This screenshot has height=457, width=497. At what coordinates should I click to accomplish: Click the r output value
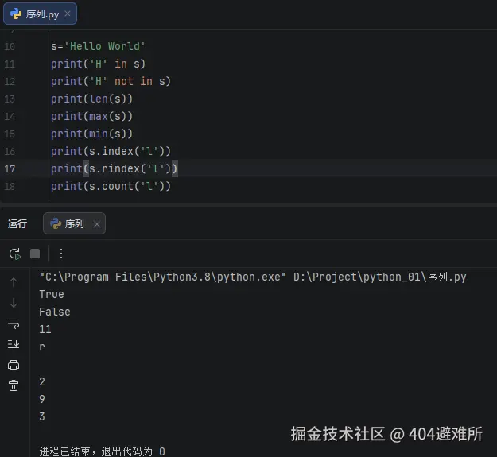coord(42,347)
